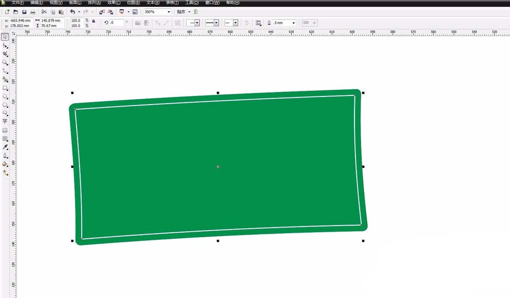Open the 300% zoom level dropdown
The height and width of the screenshot is (298, 510).
(x=168, y=12)
